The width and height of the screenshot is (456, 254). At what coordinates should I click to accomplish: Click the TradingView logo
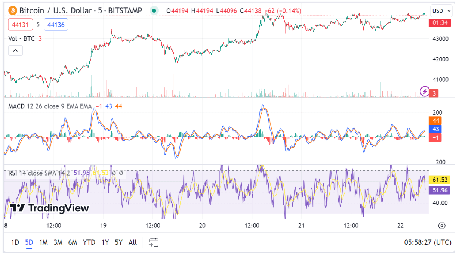coord(49,208)
